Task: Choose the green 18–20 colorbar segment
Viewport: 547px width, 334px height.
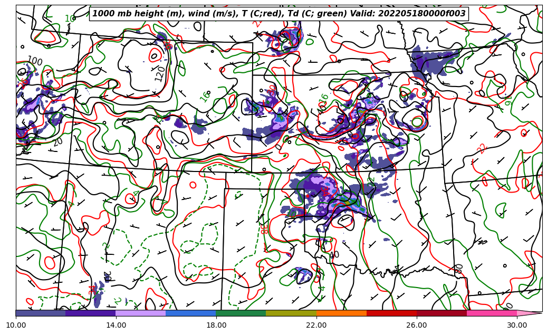Action: point(241,313)
